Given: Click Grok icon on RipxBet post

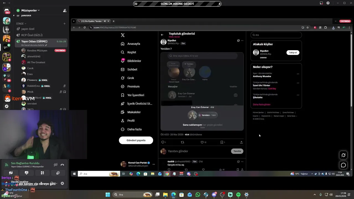Looking at the screenshot, I should [238, 41].
